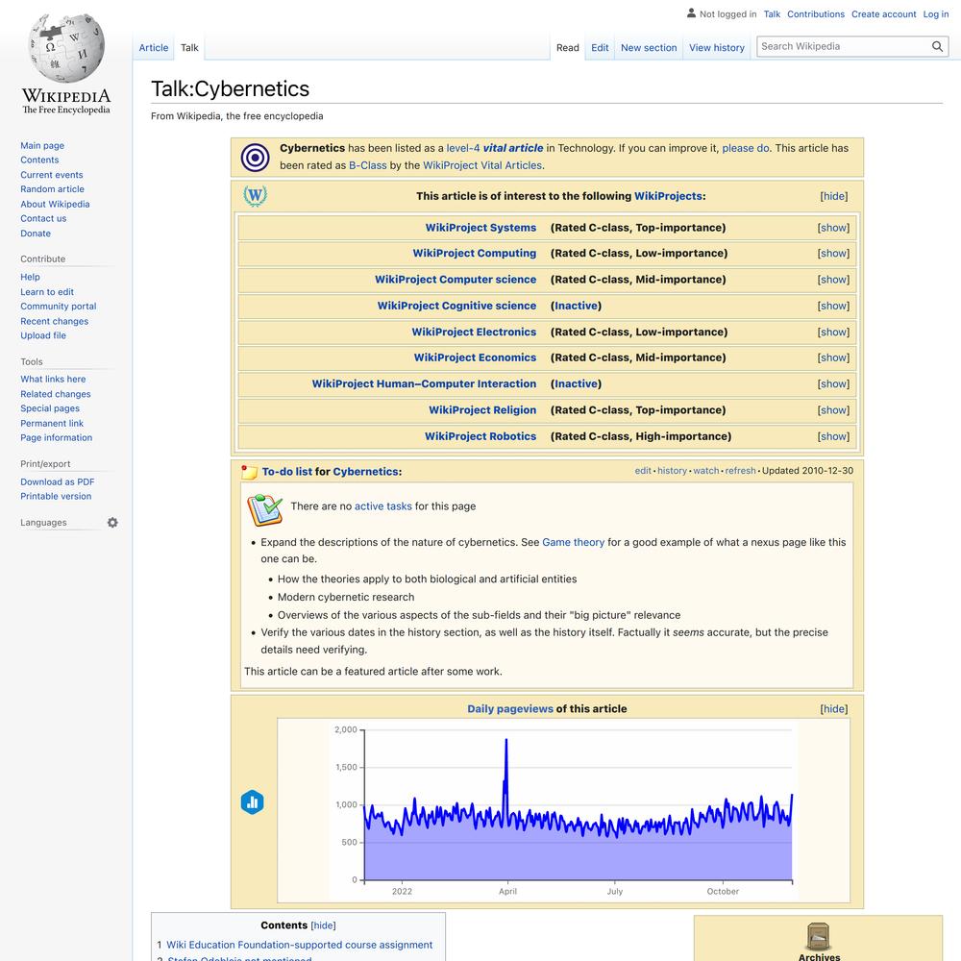Select the Talk tab
Screen dimensions: 961x961
coord(189,48)
